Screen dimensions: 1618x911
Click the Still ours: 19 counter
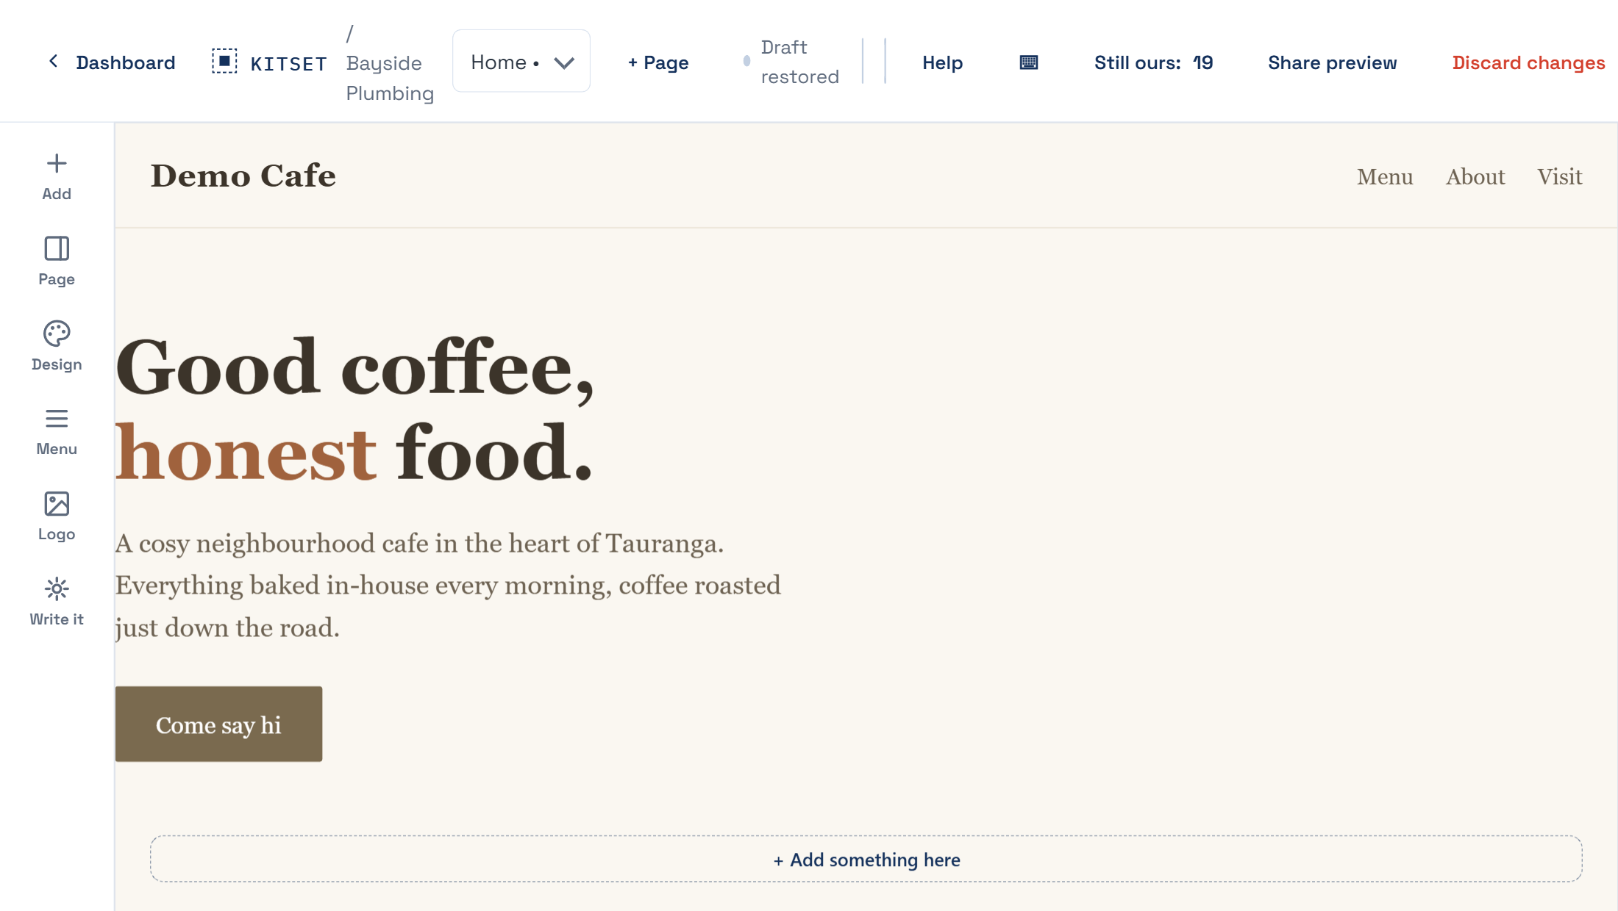tap(1153, 63)
